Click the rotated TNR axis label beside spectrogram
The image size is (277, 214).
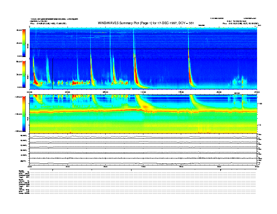[x=28, y=119]
